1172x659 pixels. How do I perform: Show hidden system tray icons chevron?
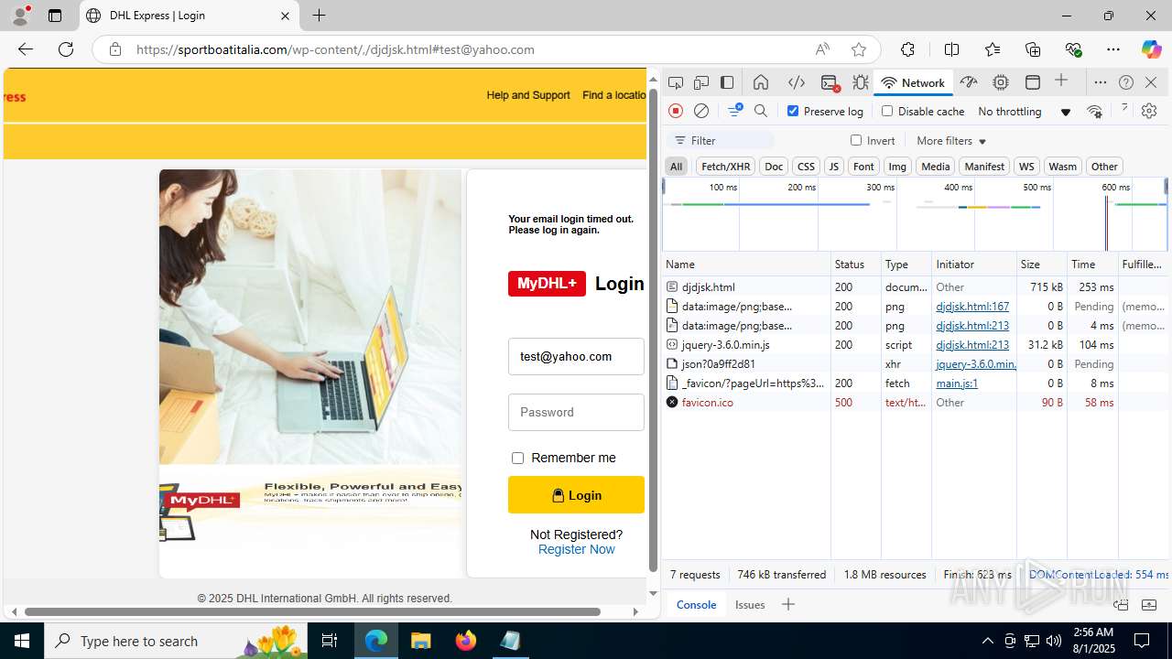pyautogui.click(x=987, y=641)
